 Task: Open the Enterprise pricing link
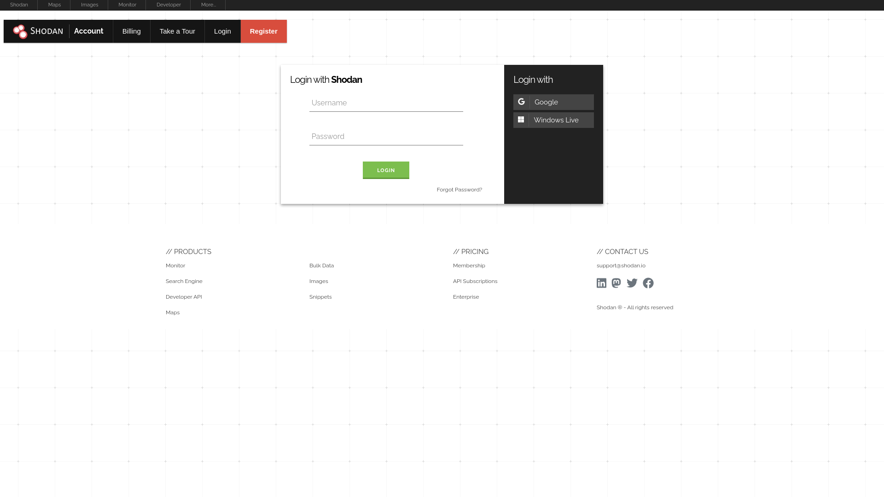[x=466, y=297]
